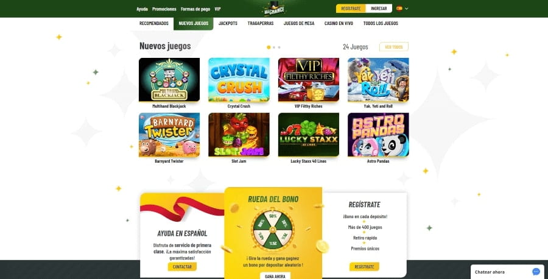Click the Ingresar login button

[x=379, y=9]
